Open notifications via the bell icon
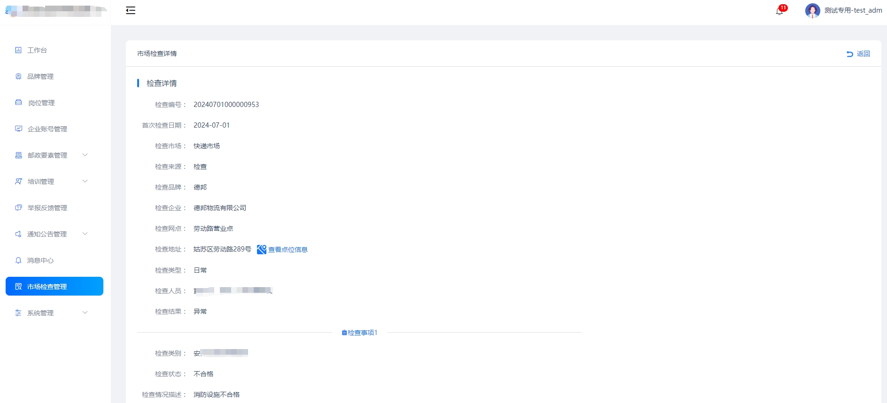The height and width of the screenshot is (403, 887). [779, 11]
